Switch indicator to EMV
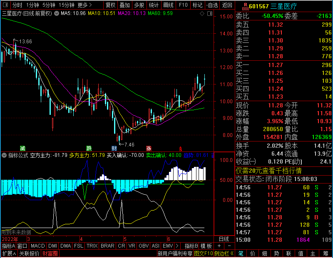The image size is (333, 258). (168, 246)
